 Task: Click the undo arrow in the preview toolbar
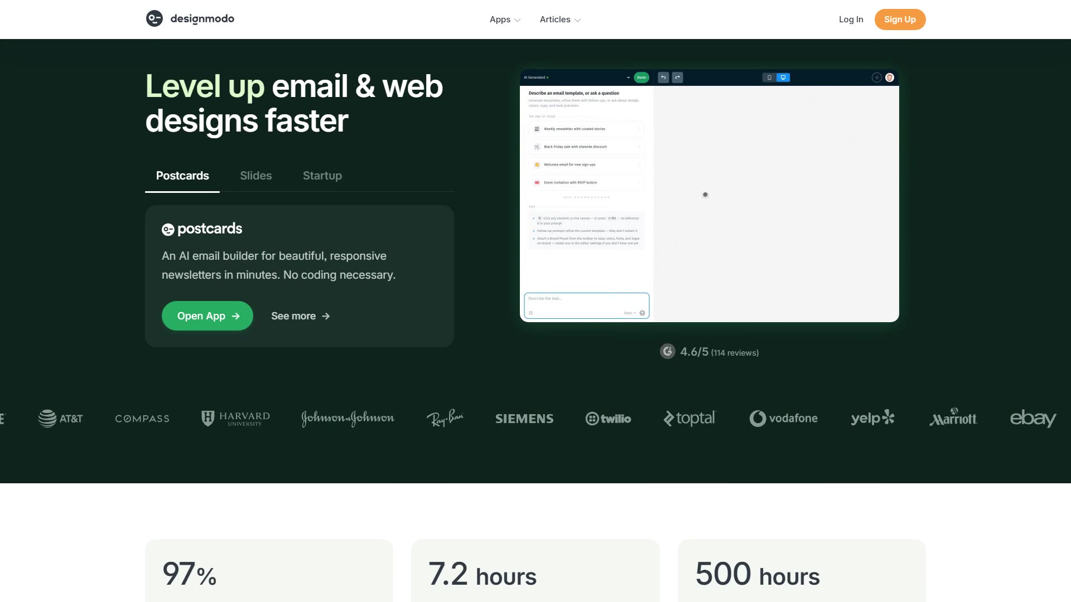tap(663, 77)
